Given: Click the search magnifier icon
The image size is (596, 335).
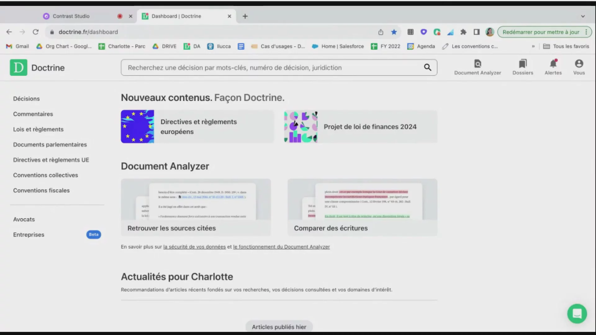Looking at the screenshot, I should (x=427, y=67).
